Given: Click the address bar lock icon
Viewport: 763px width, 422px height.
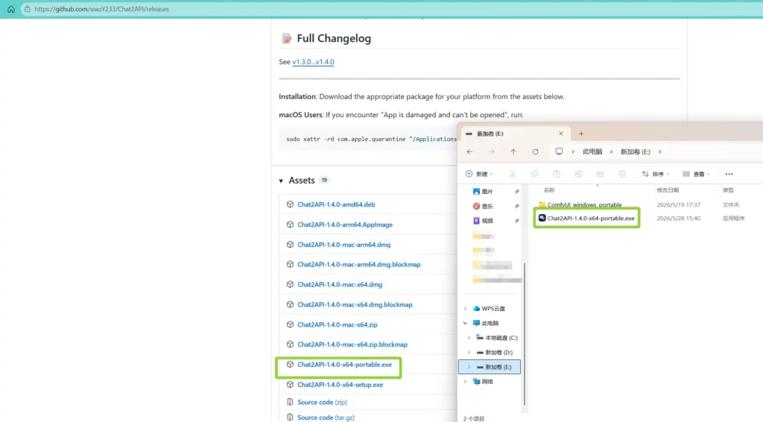Looking at the screenshot, I should tap(28, 9).
